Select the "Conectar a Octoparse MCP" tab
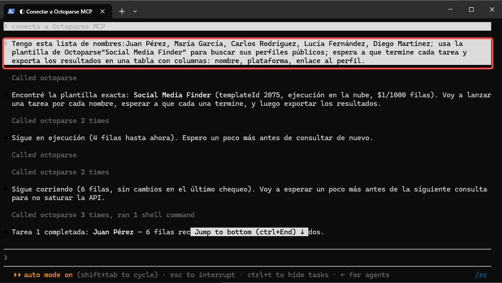Screen dimensions: 502x283 58,12
